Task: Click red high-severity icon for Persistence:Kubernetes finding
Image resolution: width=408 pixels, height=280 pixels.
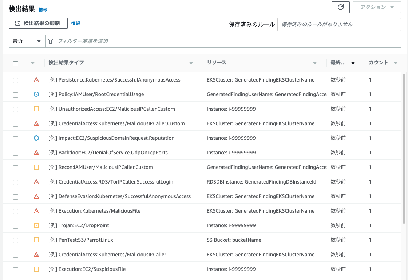Action: [x=36, y=80]
